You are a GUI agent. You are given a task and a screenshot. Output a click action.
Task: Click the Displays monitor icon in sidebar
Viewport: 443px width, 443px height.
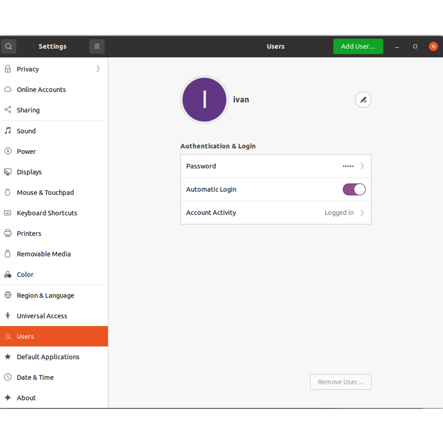[8, 172]
